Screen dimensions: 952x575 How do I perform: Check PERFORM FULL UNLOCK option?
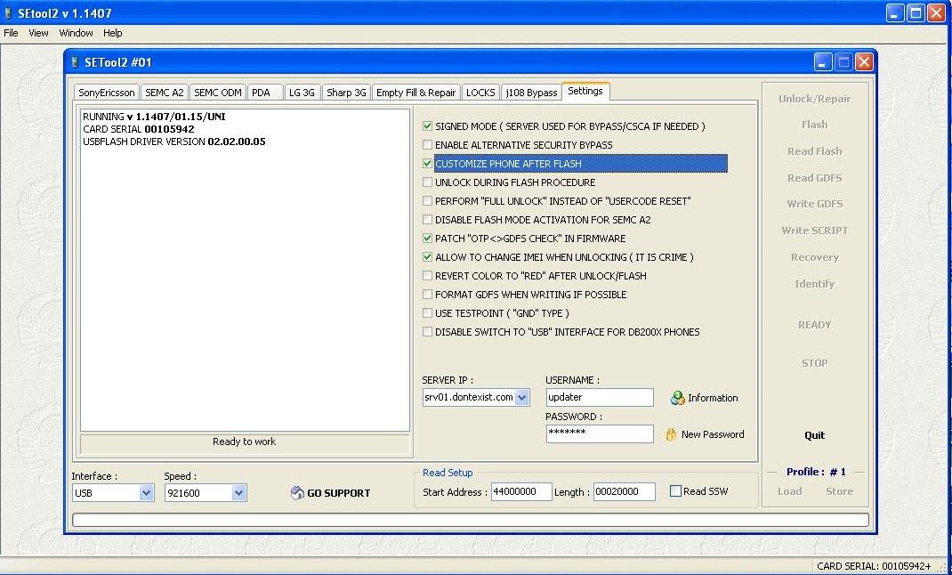(x=427, y=201)
